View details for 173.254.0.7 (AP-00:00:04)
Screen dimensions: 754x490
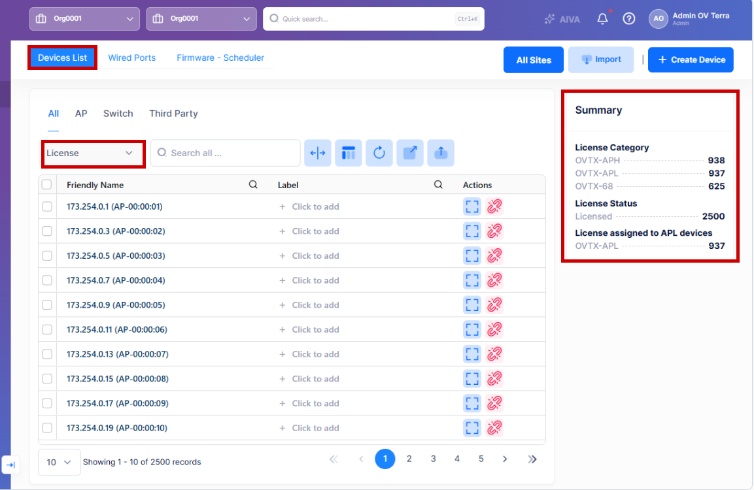point(471,280)
